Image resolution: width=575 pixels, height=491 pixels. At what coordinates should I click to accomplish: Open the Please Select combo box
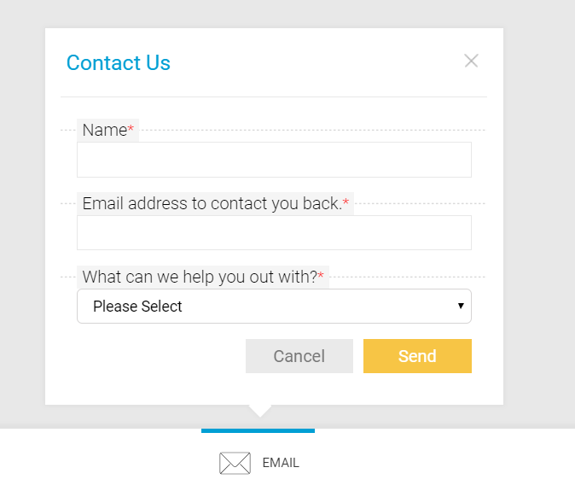coord(274,306)
